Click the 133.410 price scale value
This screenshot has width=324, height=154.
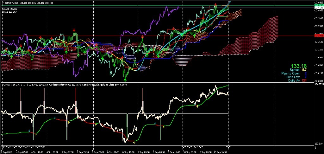click(318, 3)
